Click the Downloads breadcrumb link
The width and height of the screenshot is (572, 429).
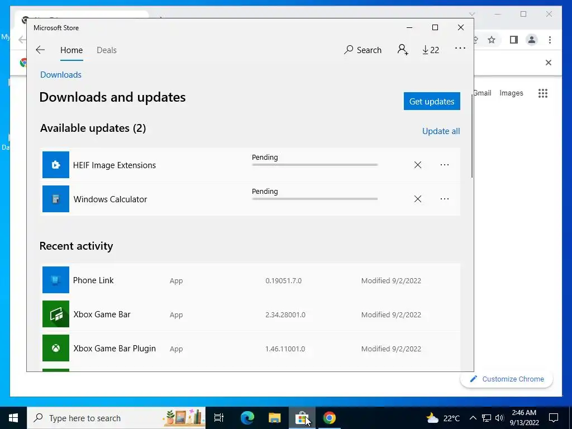click(x=60, y=75)
